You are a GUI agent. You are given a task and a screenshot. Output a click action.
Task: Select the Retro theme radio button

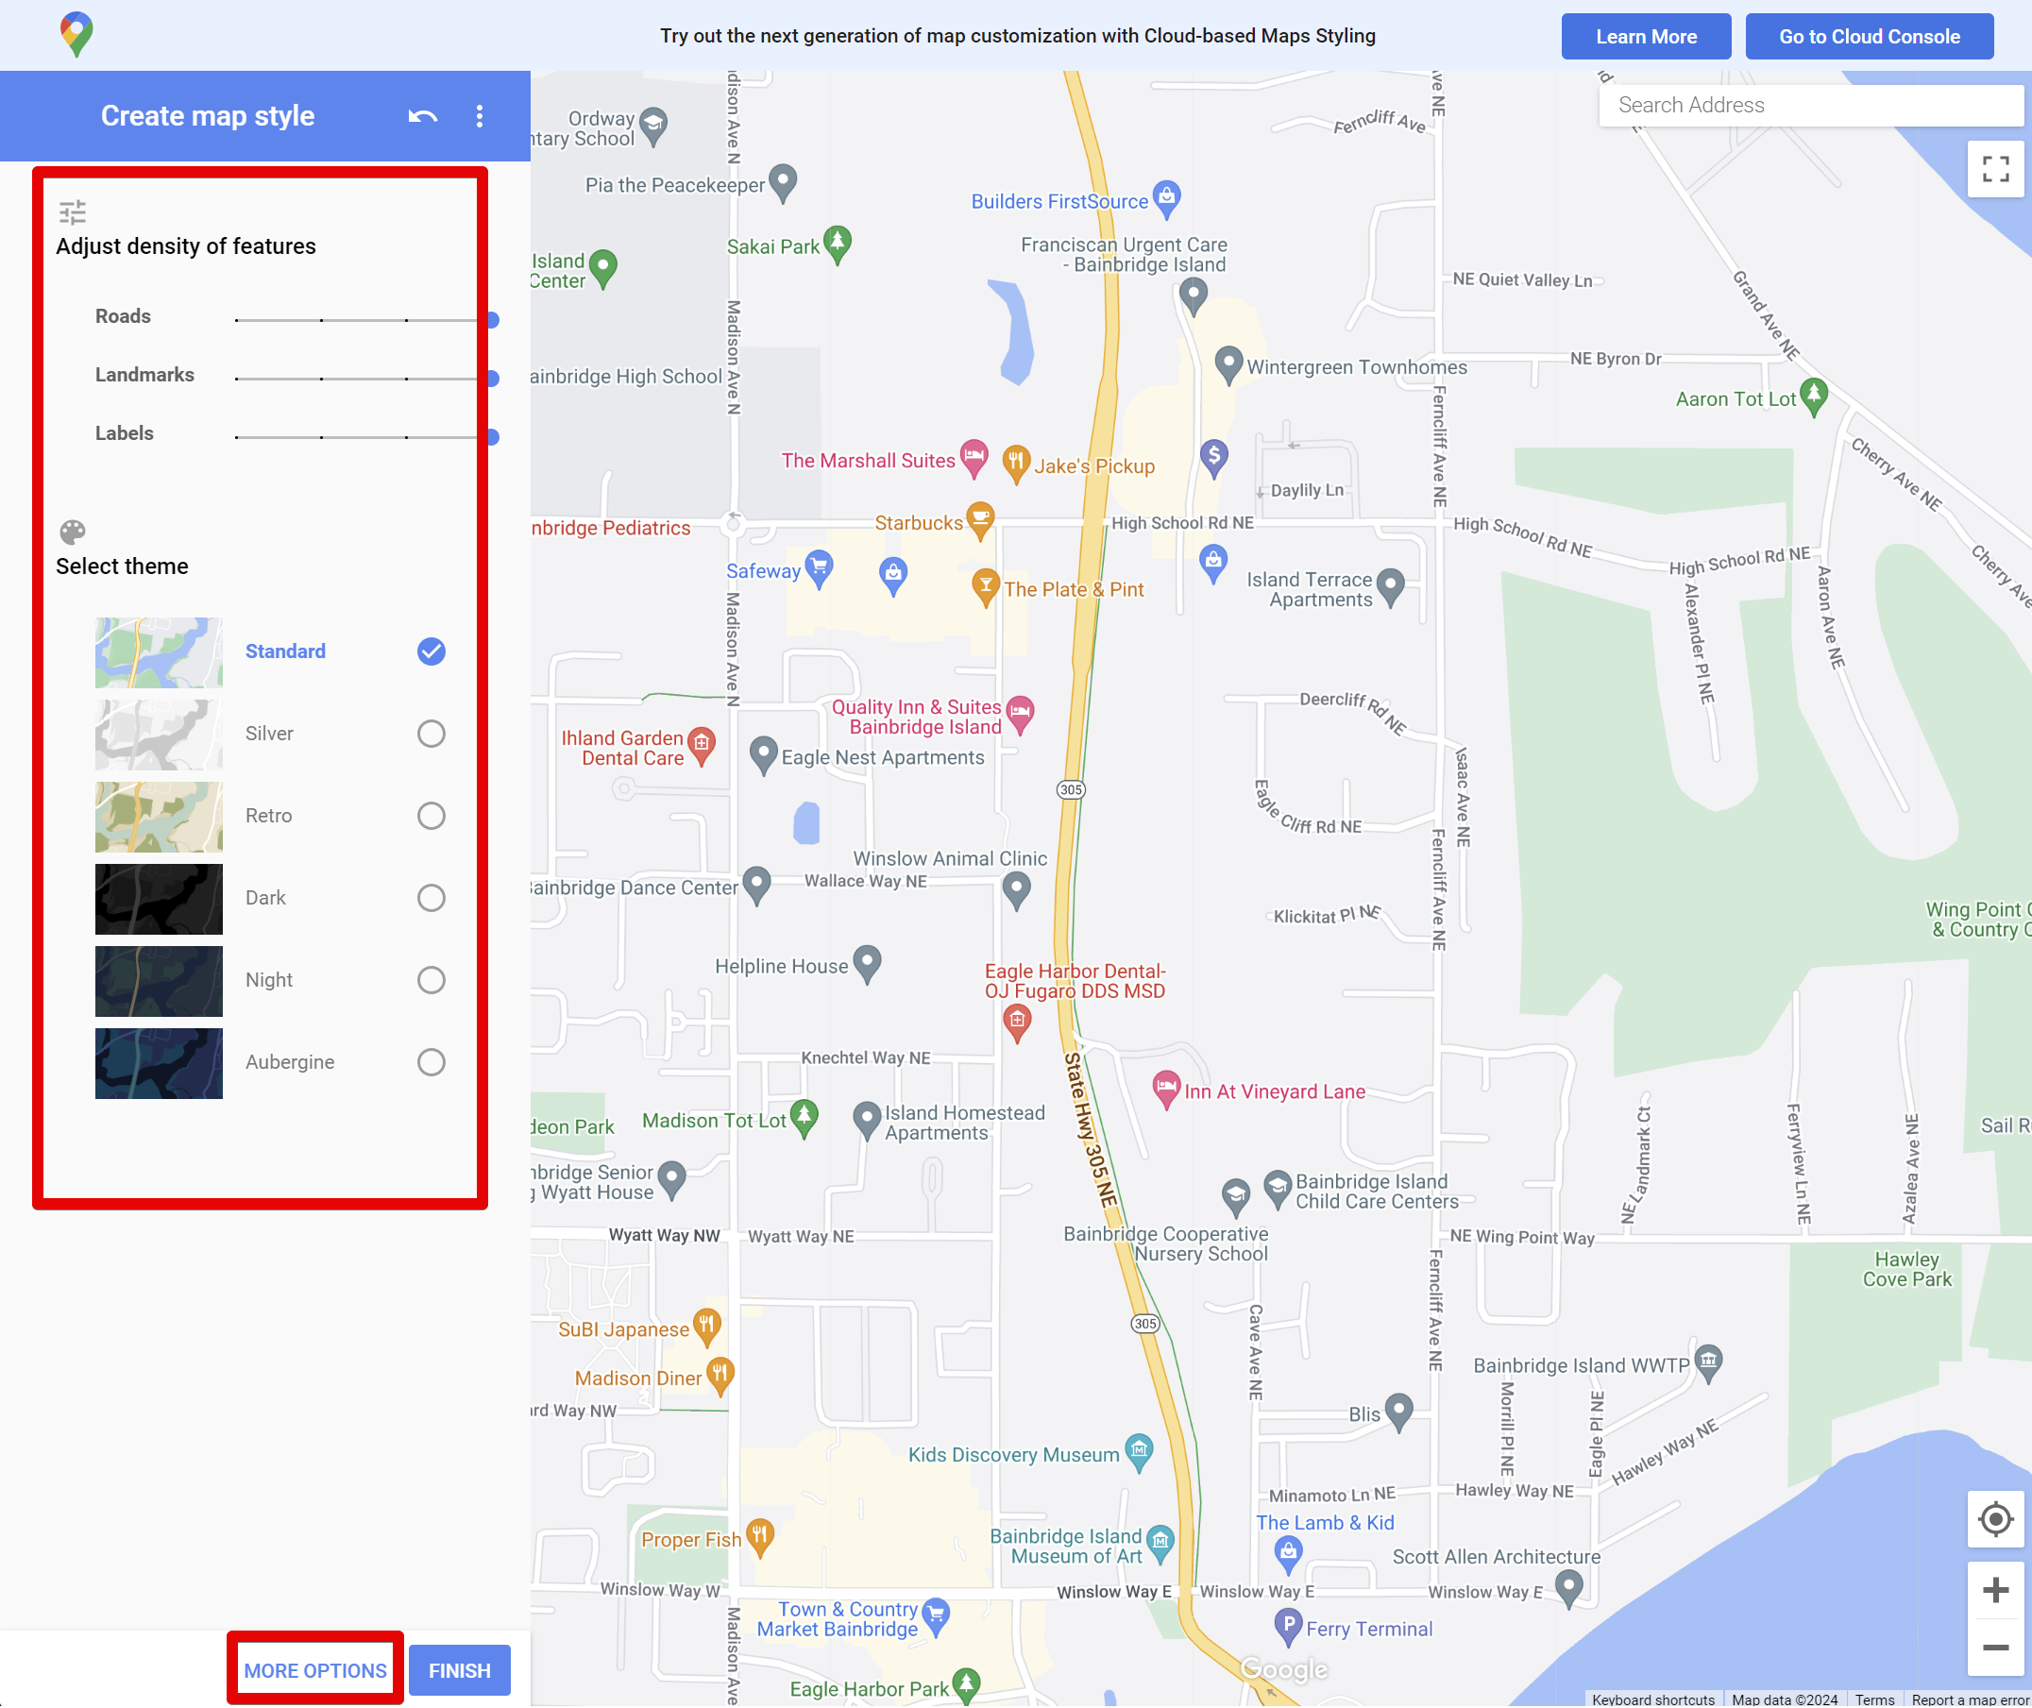[x=432, y=817]
